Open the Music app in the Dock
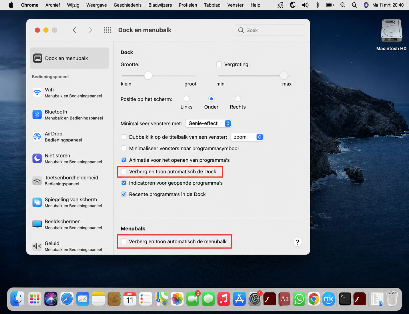409x314 pixels. (x=224, y=299)
